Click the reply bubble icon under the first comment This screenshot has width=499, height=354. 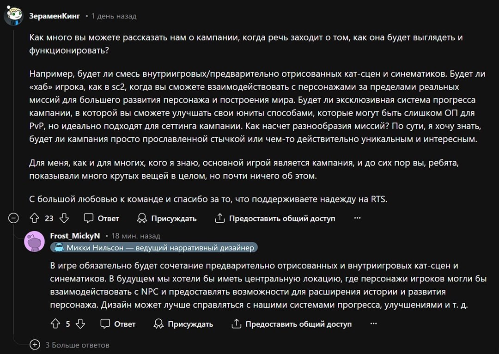[88, 218]
